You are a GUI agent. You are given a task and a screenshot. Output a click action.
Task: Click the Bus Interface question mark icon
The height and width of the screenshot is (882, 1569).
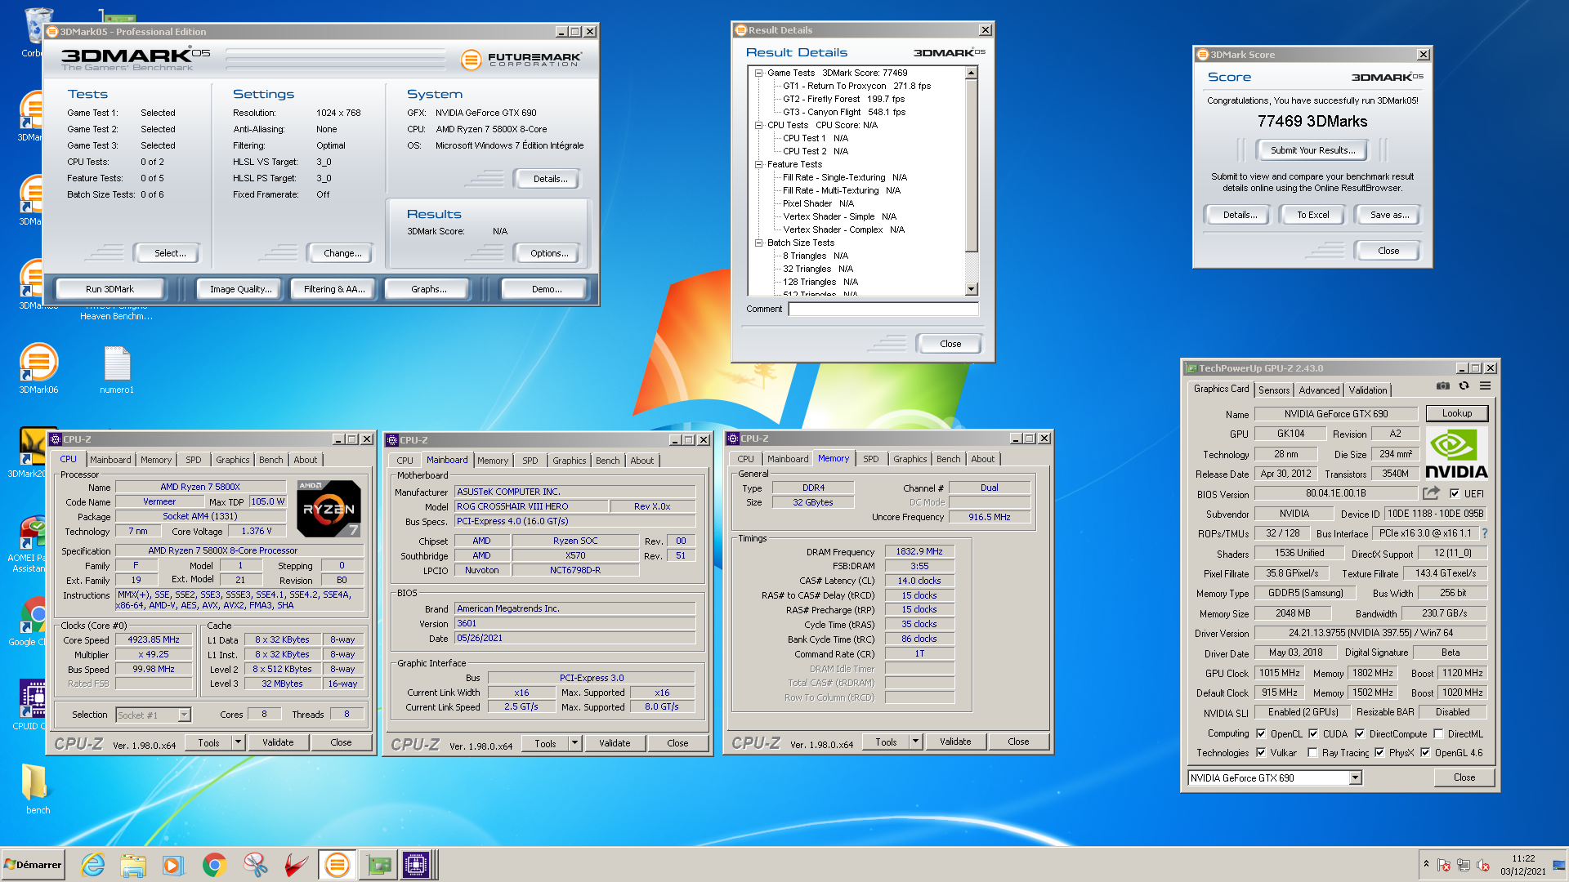[x=1485, y=533]
